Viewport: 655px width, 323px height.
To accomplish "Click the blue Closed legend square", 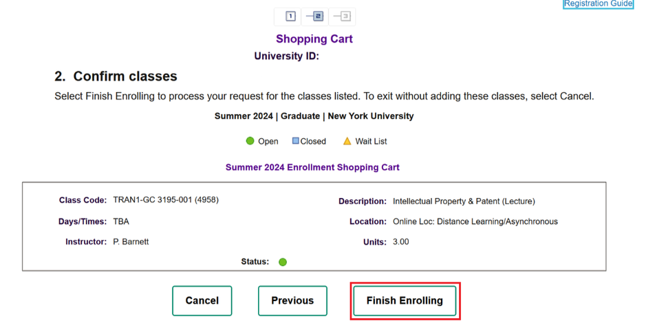I will coord(295,141).
